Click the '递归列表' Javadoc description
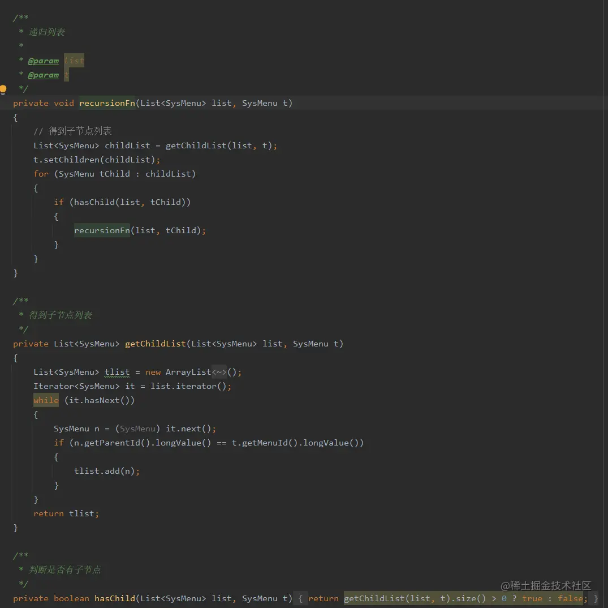Screen dimensions: 608x608 pyautogui.click(x=46, y=32)
